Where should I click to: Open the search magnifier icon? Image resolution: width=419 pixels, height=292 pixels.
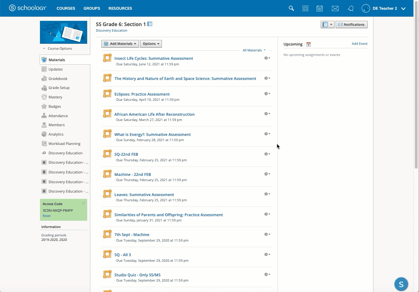coord(291,8)
